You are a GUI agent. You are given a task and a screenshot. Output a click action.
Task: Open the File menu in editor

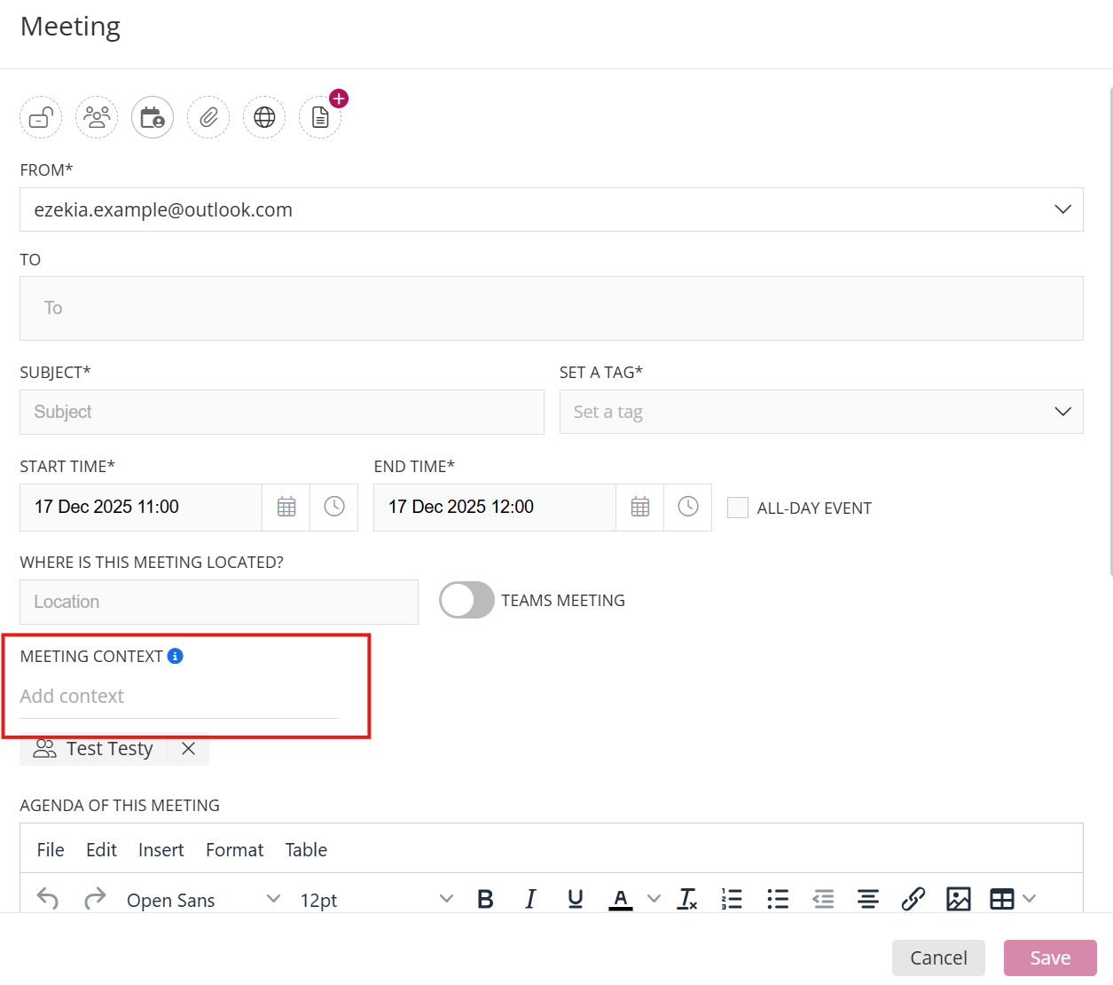[51, 850]
